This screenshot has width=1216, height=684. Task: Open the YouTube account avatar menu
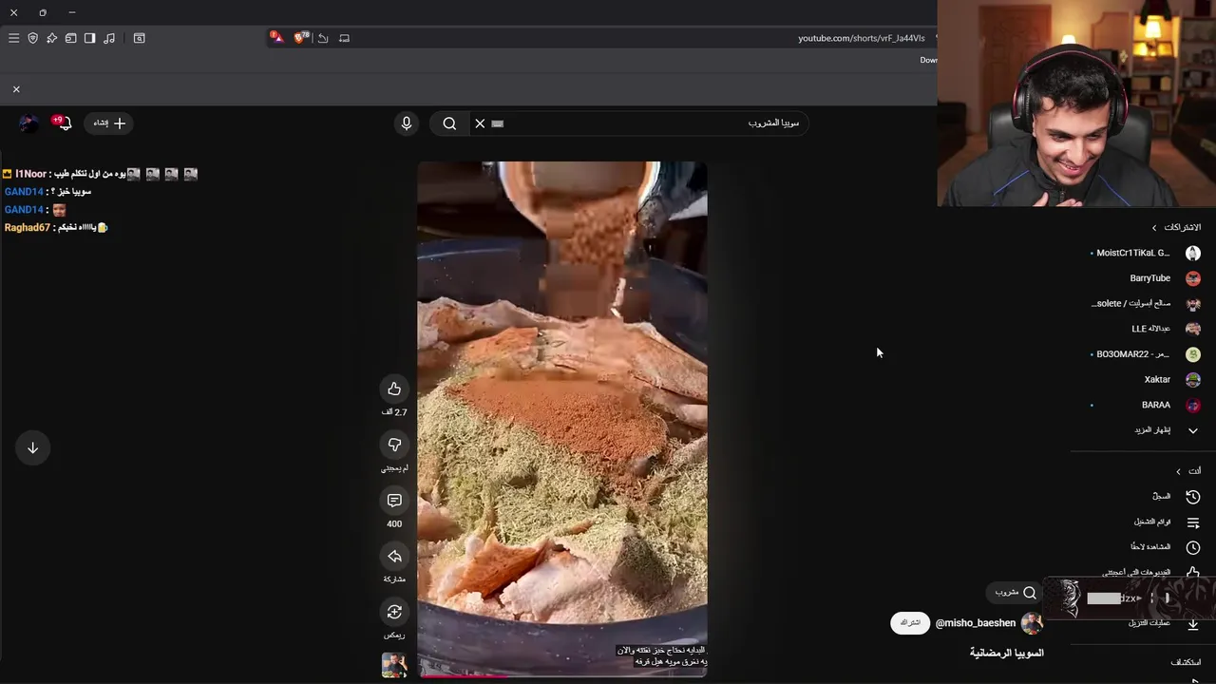tap(28, 123)
